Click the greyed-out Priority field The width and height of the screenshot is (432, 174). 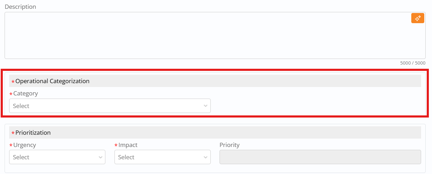320,157
